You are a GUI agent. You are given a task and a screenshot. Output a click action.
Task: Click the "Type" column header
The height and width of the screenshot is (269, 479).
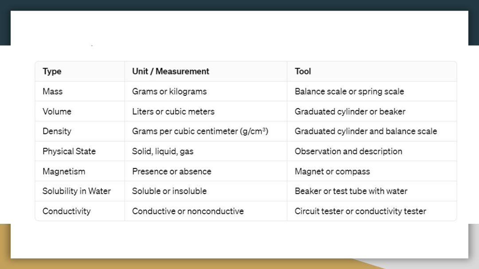click(52, 71)
